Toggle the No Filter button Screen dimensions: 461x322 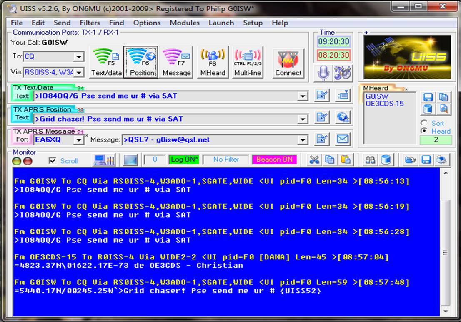click(226, 160)
